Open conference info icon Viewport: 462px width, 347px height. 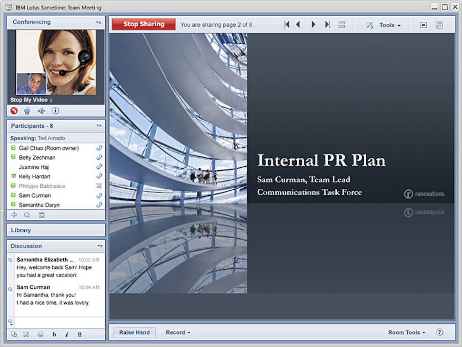click(x=55, y=111)
